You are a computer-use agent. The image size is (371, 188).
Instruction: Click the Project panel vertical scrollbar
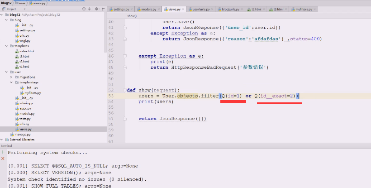click(x=105, y=33)
